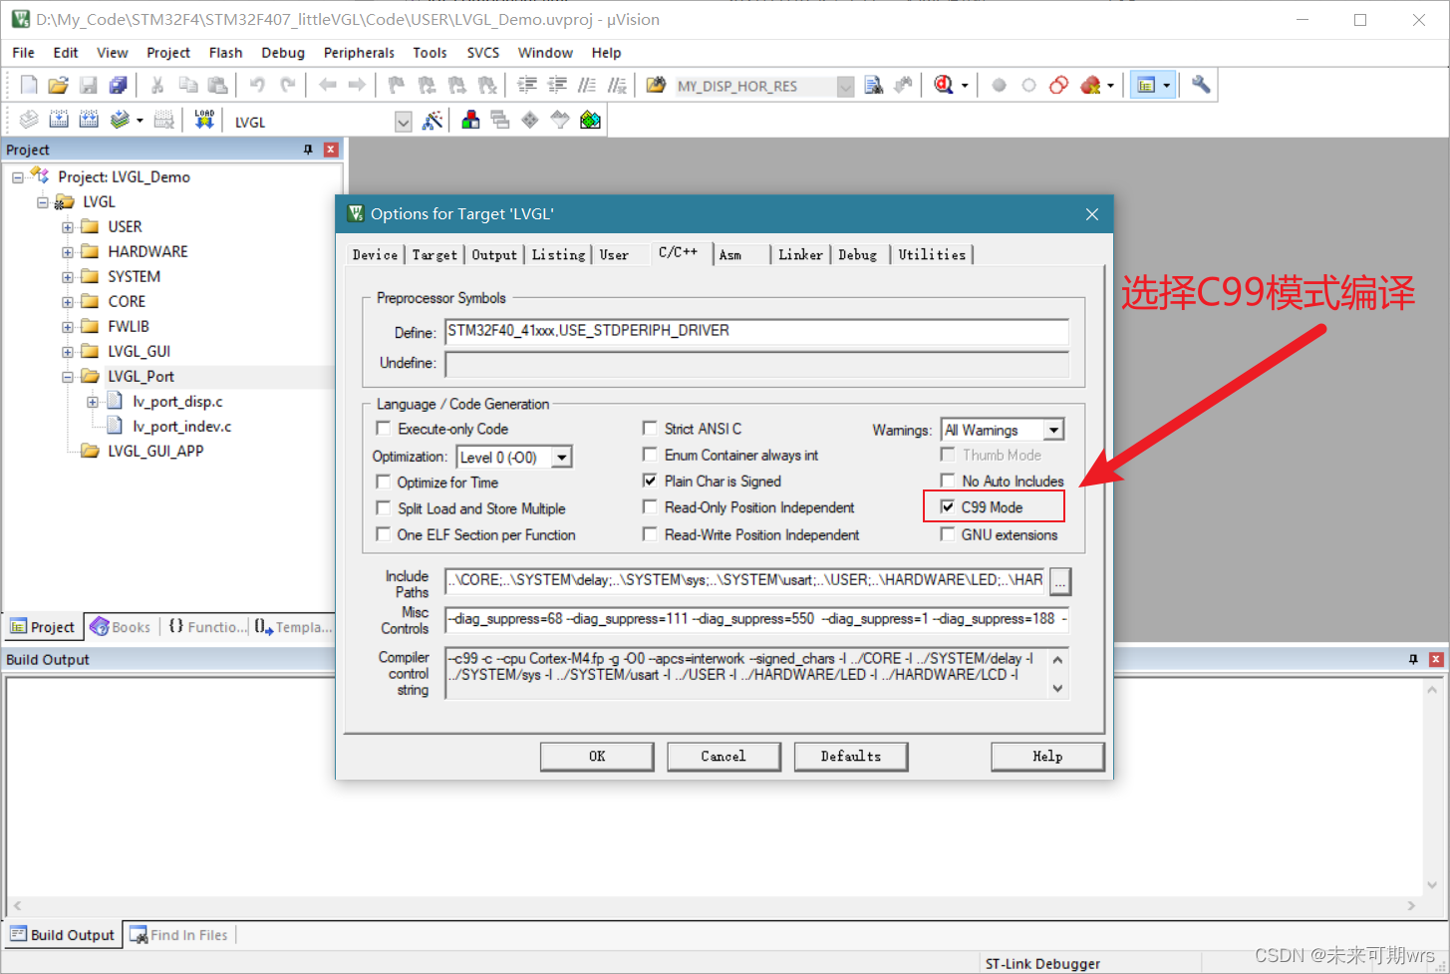Close the Build Output panel
The image size is (1450, 974).
pyautogui.click(x=1436, y=660)
